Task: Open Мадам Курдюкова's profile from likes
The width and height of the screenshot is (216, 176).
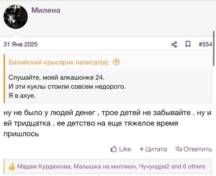Action: [x=44, y=167]
